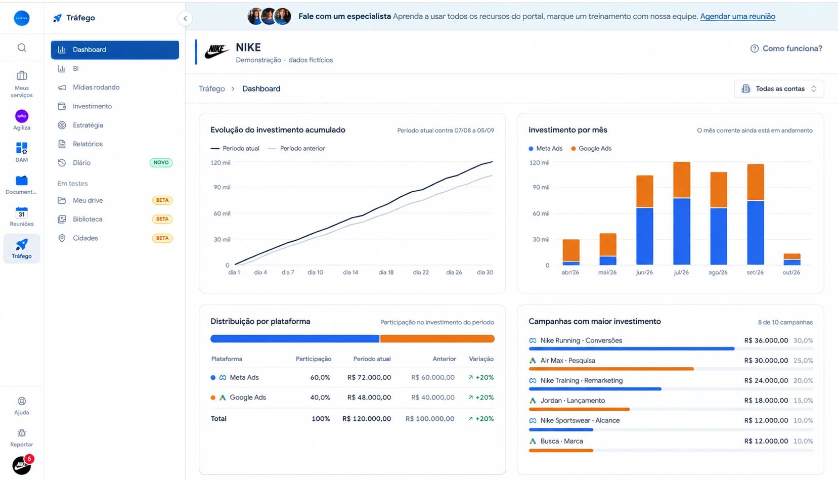Toggle the Período atual legend entry

(x=235, y=148)
